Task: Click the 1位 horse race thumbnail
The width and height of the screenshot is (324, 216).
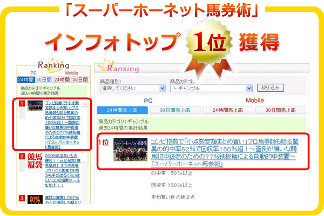Action: pos(130,150)
